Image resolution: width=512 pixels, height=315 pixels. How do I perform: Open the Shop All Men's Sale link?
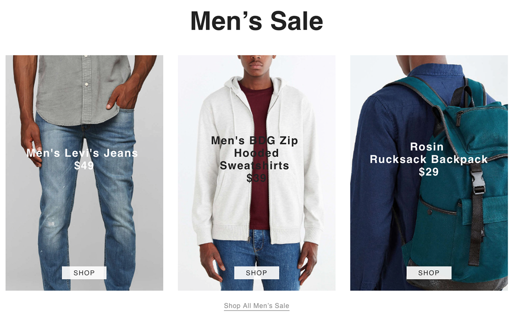pos(256,306)
